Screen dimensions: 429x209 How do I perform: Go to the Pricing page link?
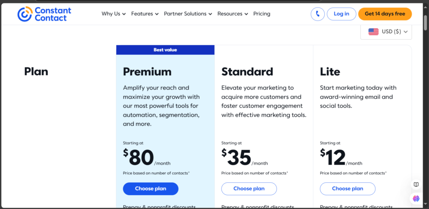tap(261, 14)
